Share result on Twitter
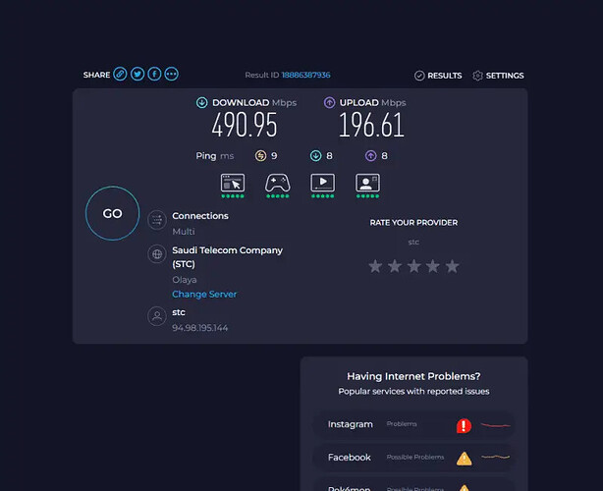 (x=137, y=75)
